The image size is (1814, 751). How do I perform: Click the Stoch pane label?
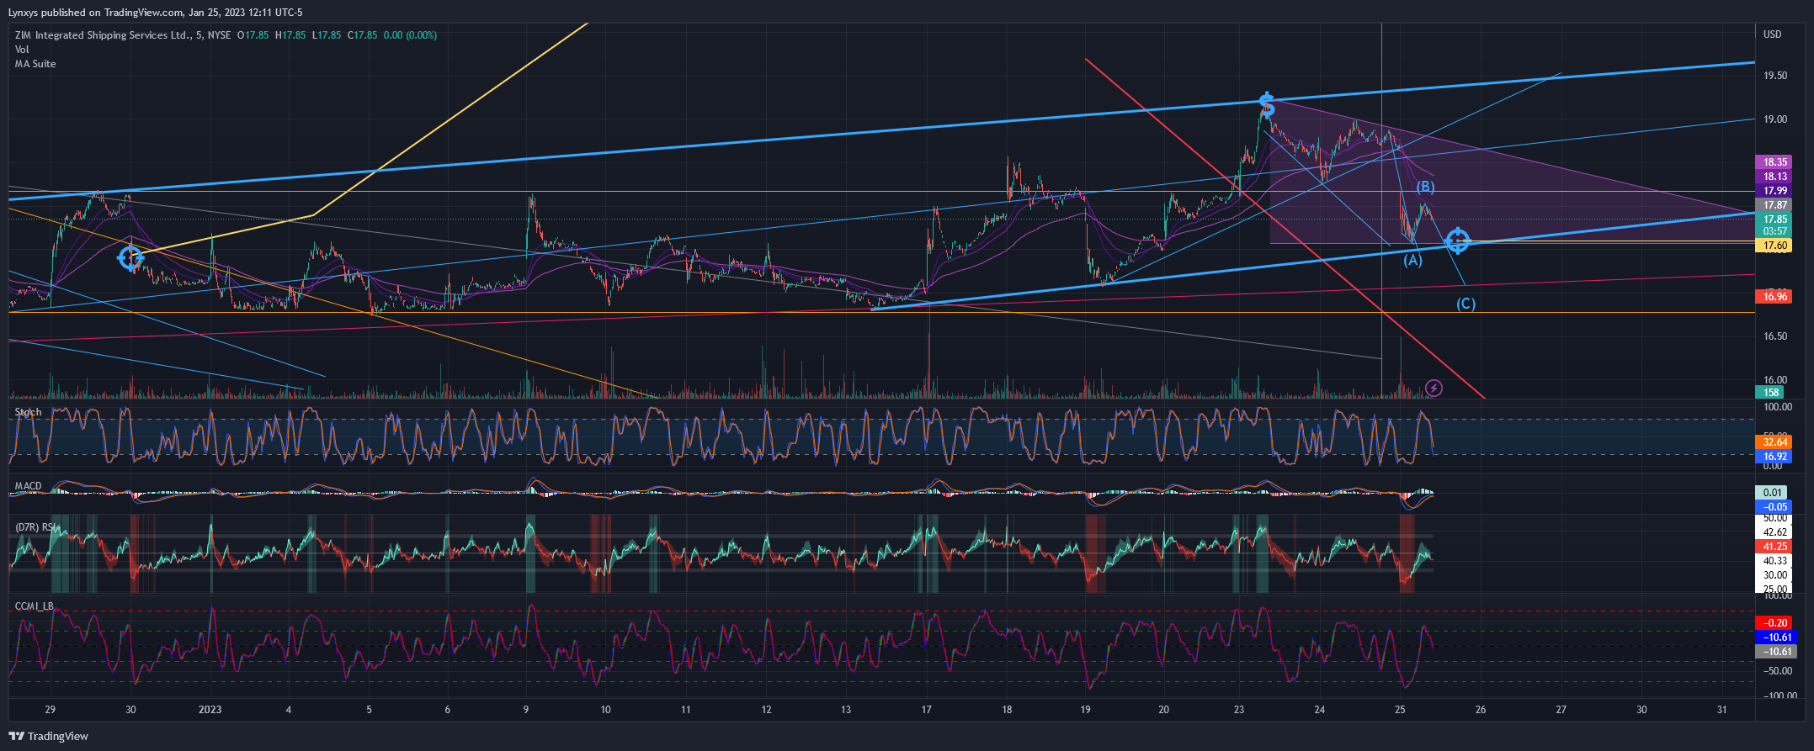(28, 412)
